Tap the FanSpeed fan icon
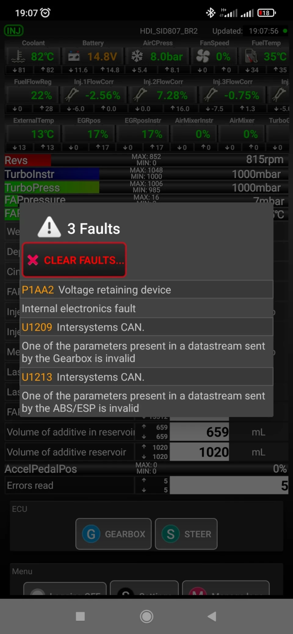This screenshot has width=293, height=634. click(203, 56)
